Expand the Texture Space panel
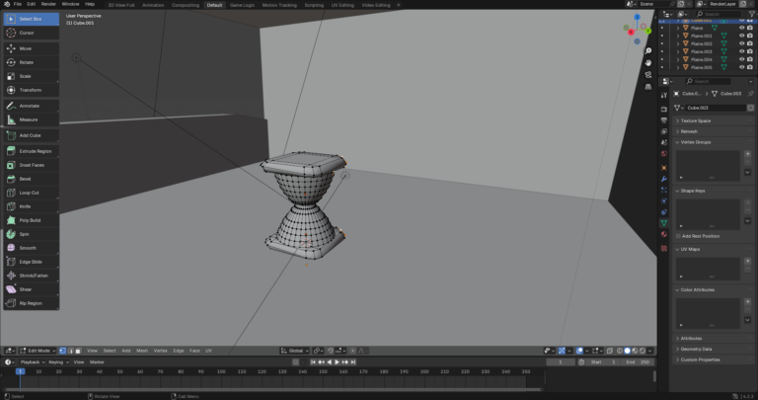Screen dimensions: 758x400 click(696, 120)
